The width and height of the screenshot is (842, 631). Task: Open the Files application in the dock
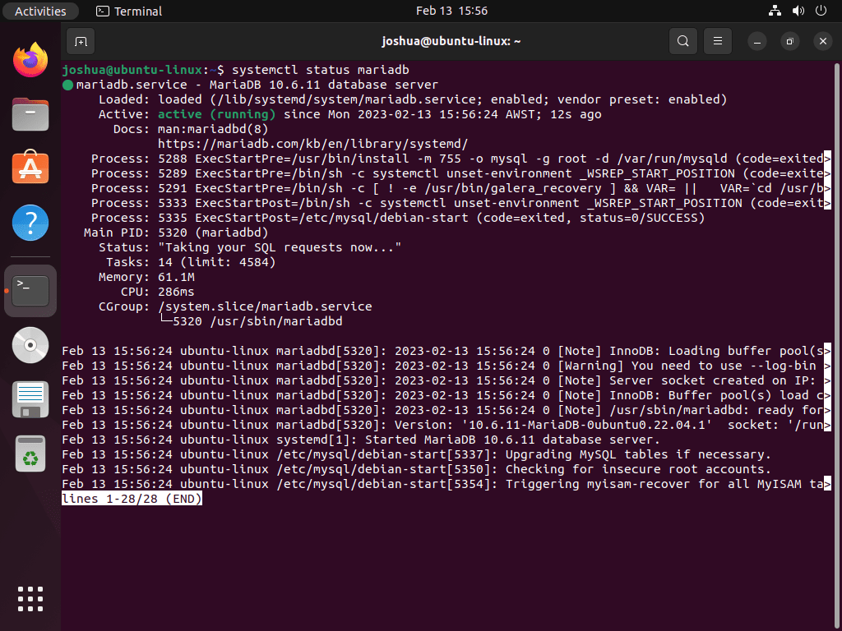pyautogui.click(x=30, y=114)
